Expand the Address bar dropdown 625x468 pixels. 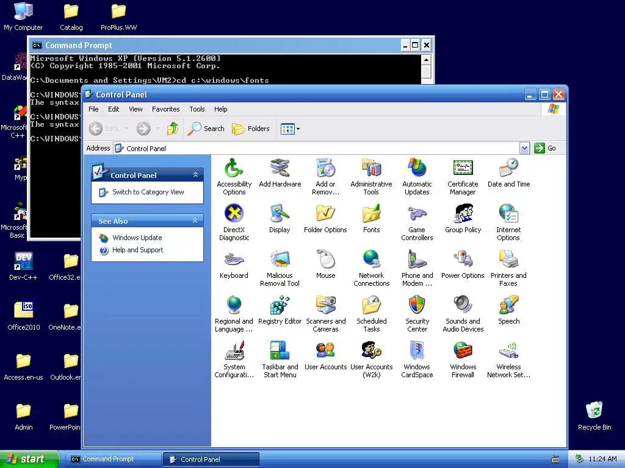524,148
